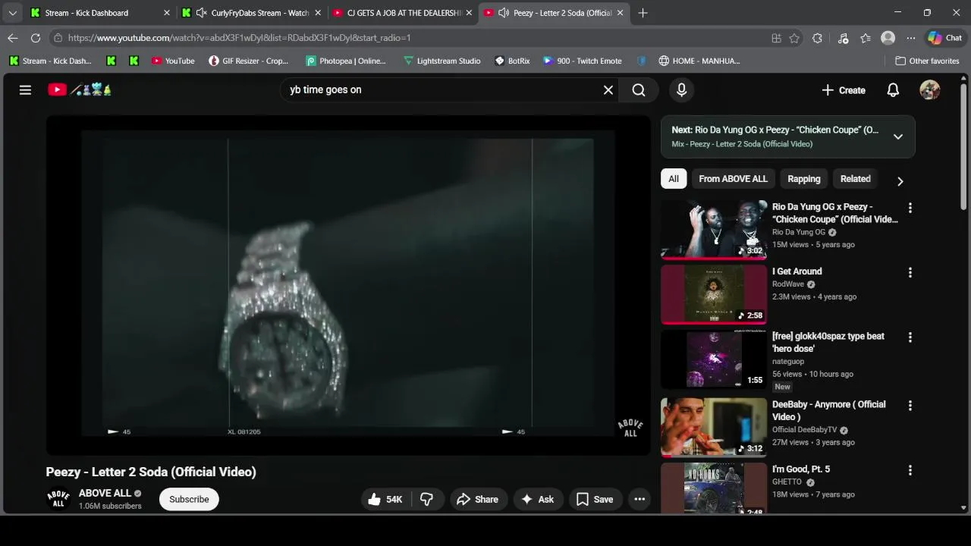Switch to CJ Gets a Job tab
Screen dimensions: 971x546
click(402, 13)
